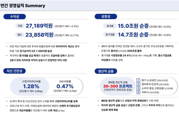
Task: Click the numbered box 1 beside 중기·소상공인
Action: 138,80
